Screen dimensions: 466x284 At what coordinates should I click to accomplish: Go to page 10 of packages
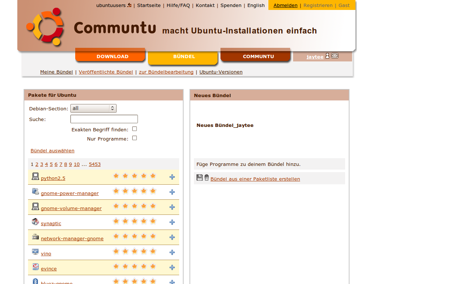[x=77, y=164]
